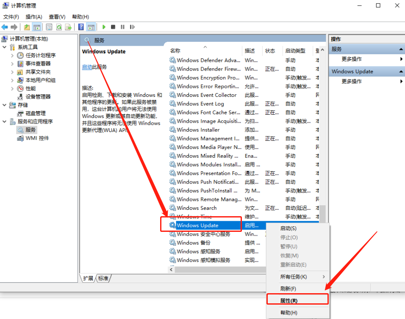Click the pause service icon
The image size is (405, 319).
(x=122, y=27)
